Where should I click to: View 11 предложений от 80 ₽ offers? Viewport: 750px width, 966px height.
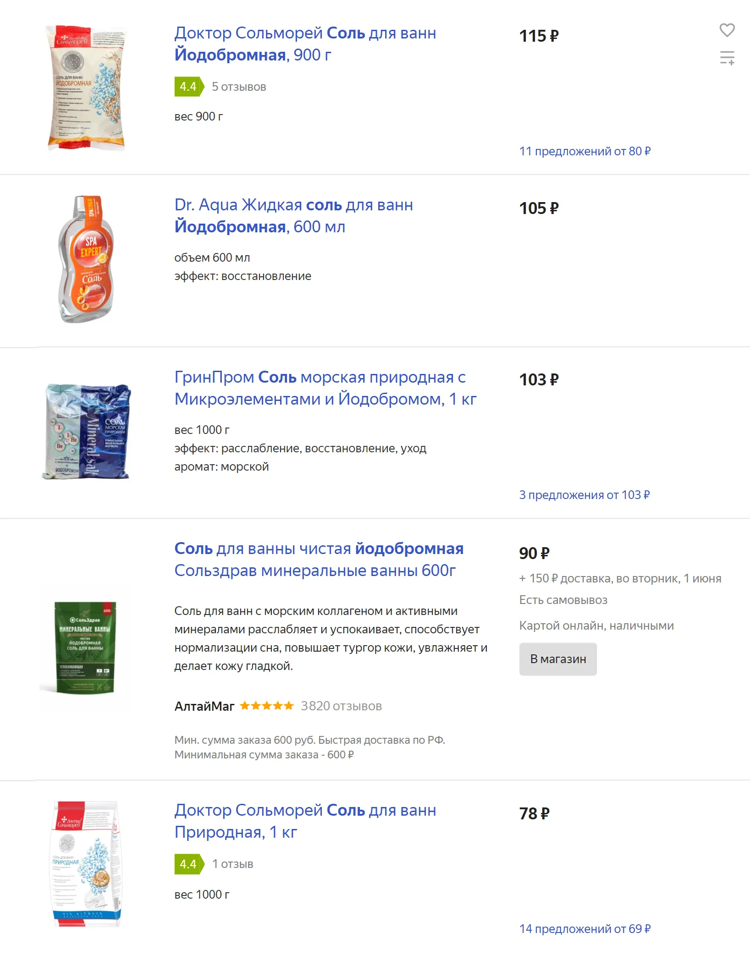tap(585, 151)
